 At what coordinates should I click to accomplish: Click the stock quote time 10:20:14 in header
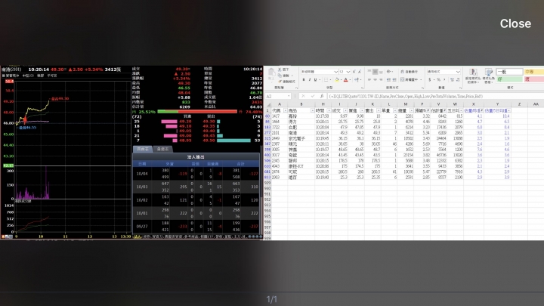[39, 70]
